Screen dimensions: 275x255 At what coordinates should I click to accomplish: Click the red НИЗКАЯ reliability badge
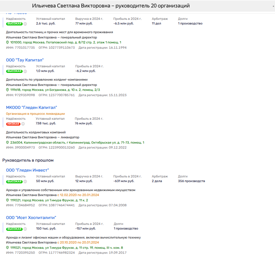[13, 124]
